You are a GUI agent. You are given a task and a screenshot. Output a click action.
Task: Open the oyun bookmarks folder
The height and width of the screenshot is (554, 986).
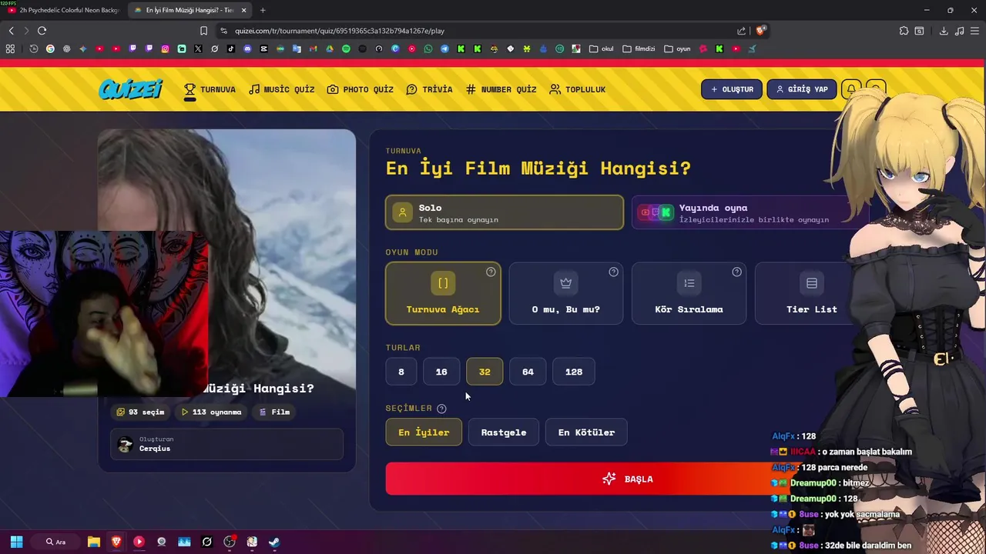677,48
